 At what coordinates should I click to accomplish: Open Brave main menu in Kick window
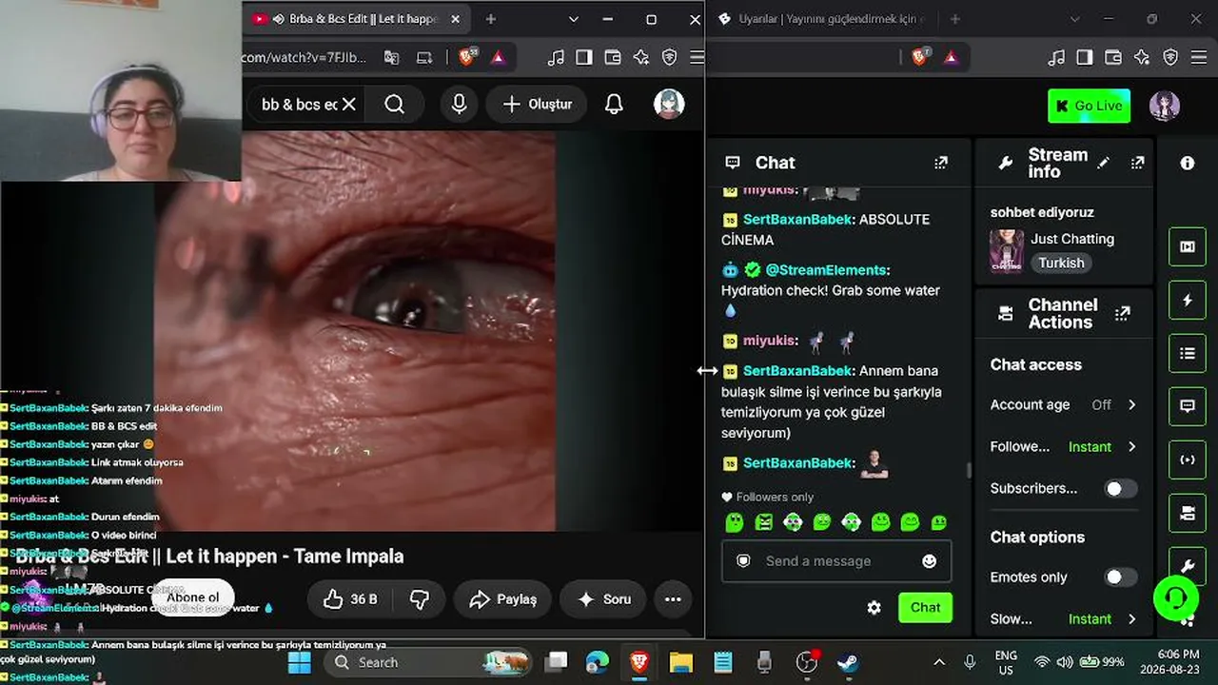1200,57
